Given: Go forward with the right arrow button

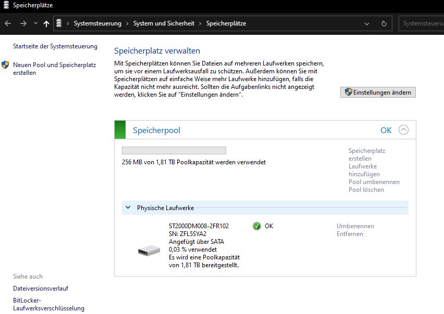Looking at the screenshot, I should [23, 23].
